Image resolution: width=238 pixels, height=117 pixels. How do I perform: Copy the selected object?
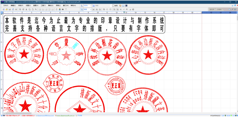coord(30,9)
